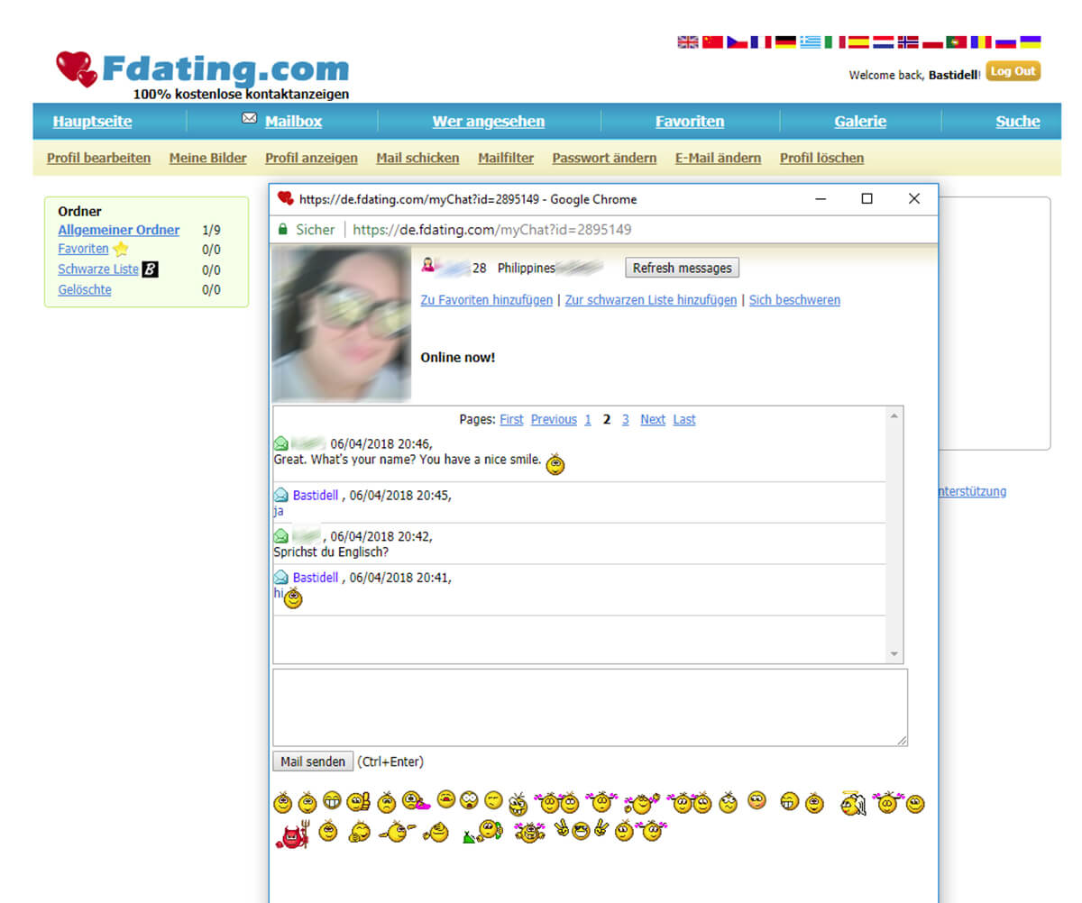This screenshot has height=903, width=1082.
Task: Select the Greek flag language
Action: (x=811, y=42)
